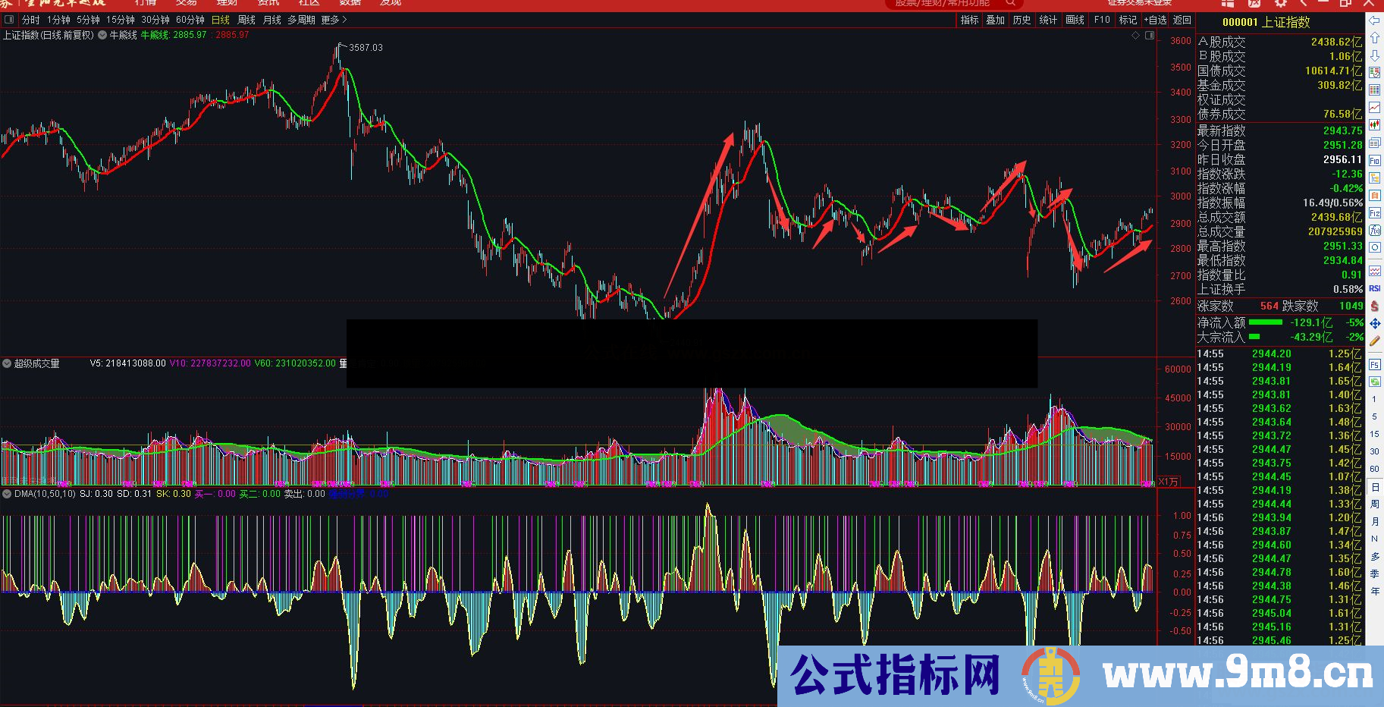Click the up arrow icon in right sidebar
Image resolution: width=1384 pixels, height=707 pixels.
1375,37
